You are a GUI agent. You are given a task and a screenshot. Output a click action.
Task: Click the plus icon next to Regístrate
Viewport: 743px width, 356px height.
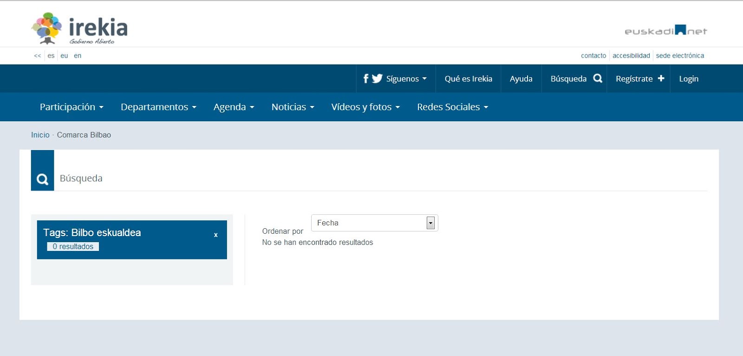pos(661,79)
